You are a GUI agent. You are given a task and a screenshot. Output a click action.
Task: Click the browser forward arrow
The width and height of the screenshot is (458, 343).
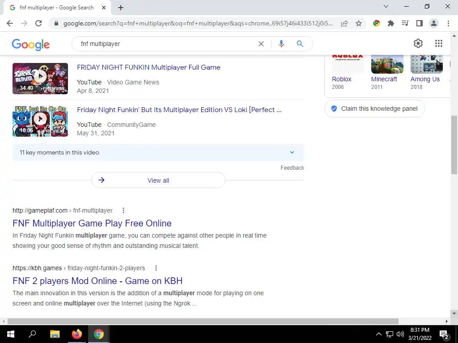tap(24, 23)
